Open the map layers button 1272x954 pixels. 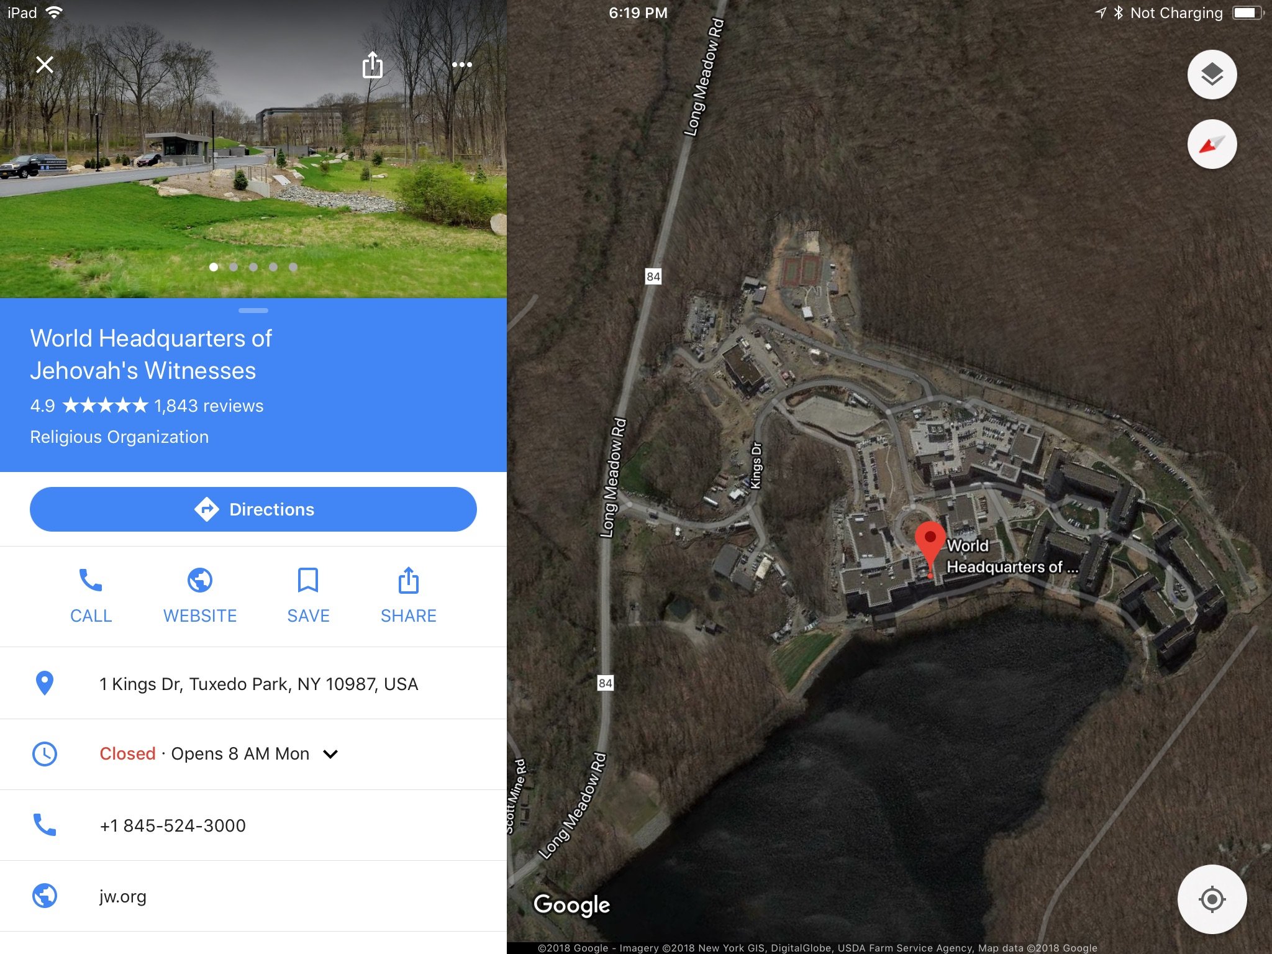(x=1212, y=75)
